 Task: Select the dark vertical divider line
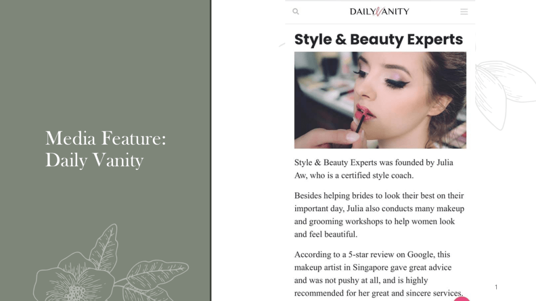coord(211,150)
